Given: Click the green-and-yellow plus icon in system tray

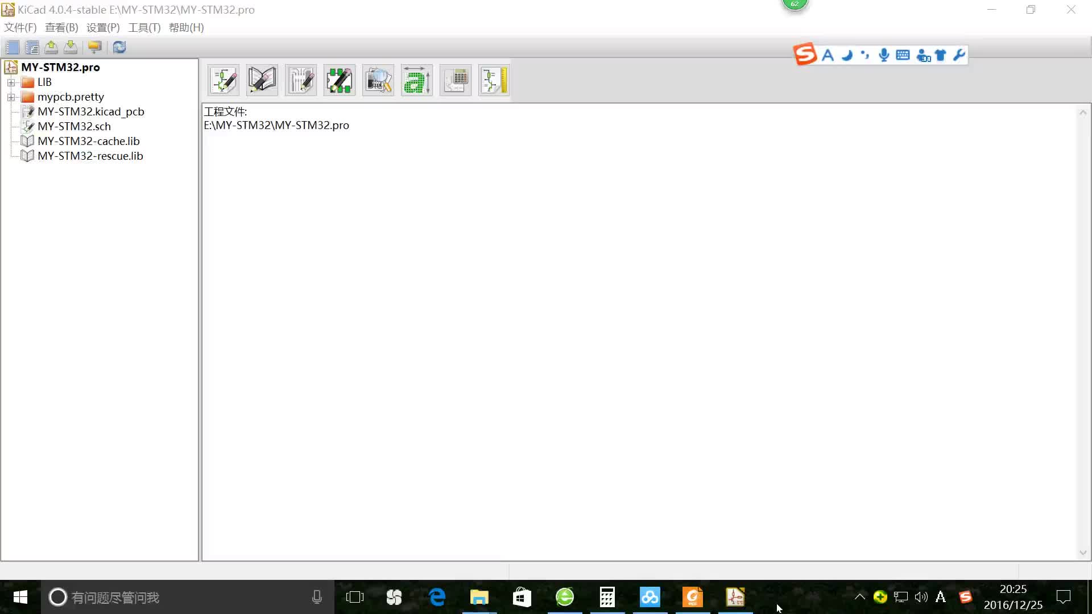Looking at the screenshot, I should (880, 597).
